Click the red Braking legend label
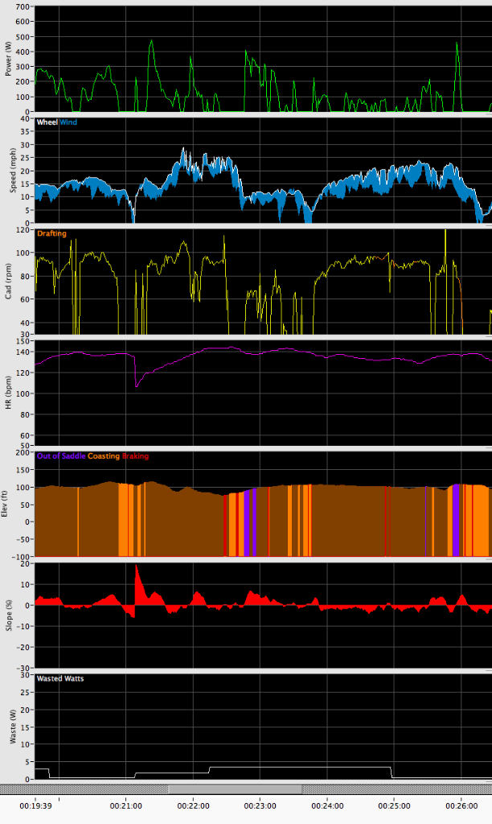The width and height of the screenshot is (492, 824). (136, 456)
